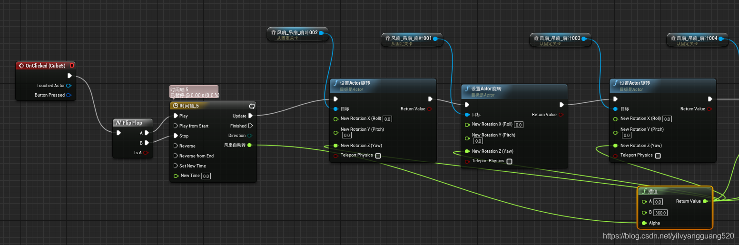Click the Flip Flop B output pin
This screenshot has width=739, height=245.
click(x=147, y=143)
